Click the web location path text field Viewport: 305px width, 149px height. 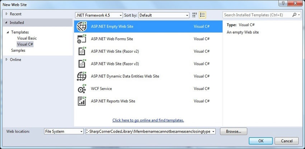[x=149, y=131]
